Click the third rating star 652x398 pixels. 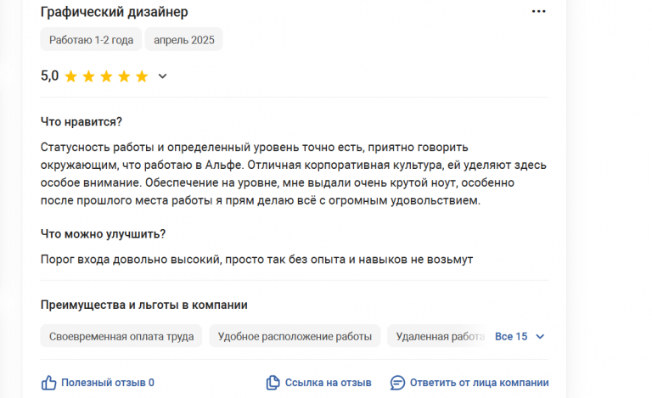coord(106,76)
